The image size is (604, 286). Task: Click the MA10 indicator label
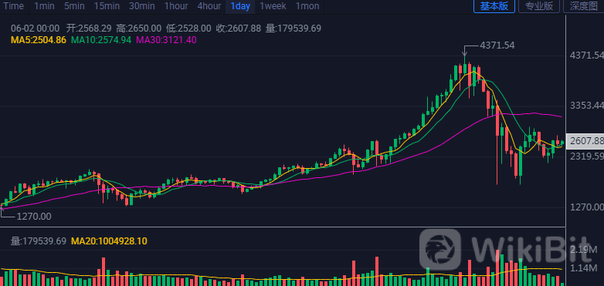101,40
